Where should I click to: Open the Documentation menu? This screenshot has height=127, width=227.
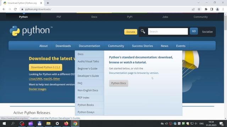(89, 46)
